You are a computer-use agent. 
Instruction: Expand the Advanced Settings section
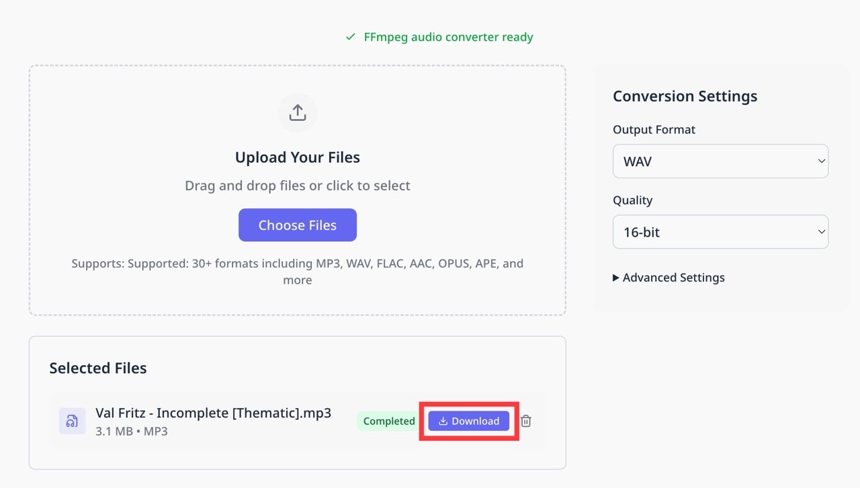[x=669, y=278]
